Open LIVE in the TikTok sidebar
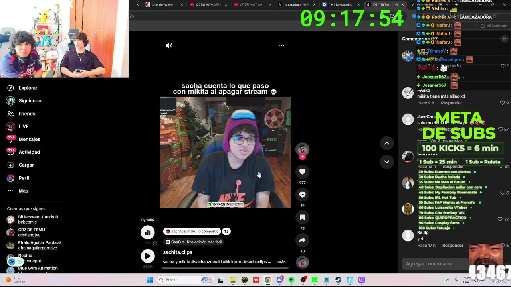The width and height of the screenshot is (511, 287). click(18, 126)
